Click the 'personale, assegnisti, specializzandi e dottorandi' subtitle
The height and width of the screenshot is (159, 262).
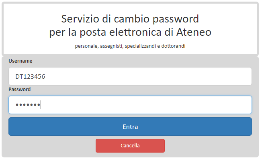point(130,46)
